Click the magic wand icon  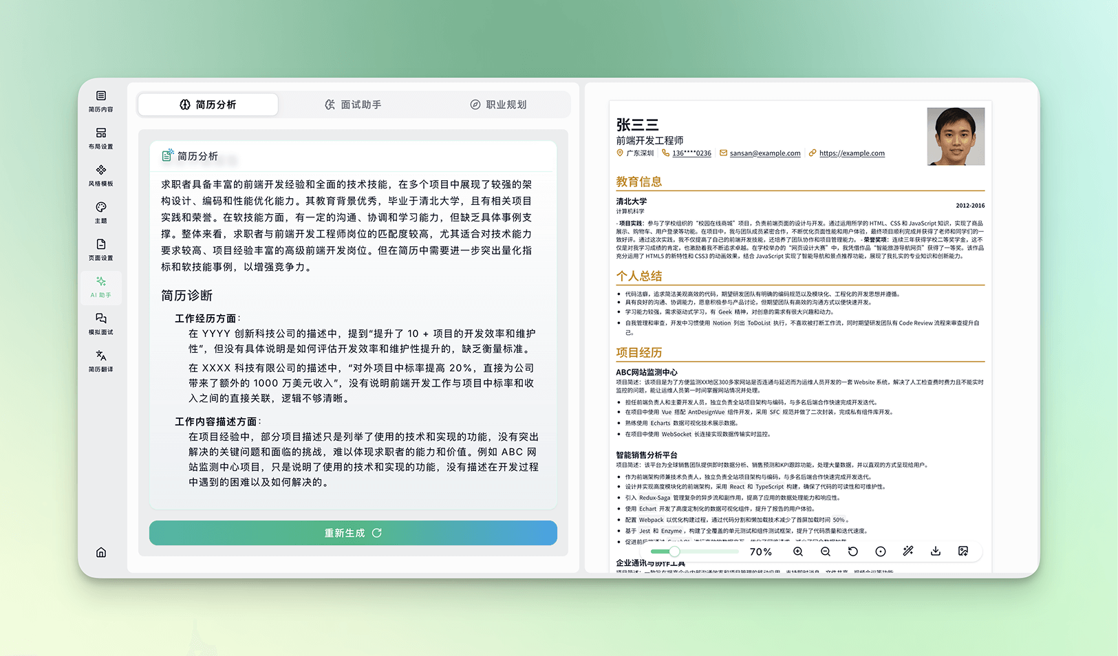pos(908,551)
